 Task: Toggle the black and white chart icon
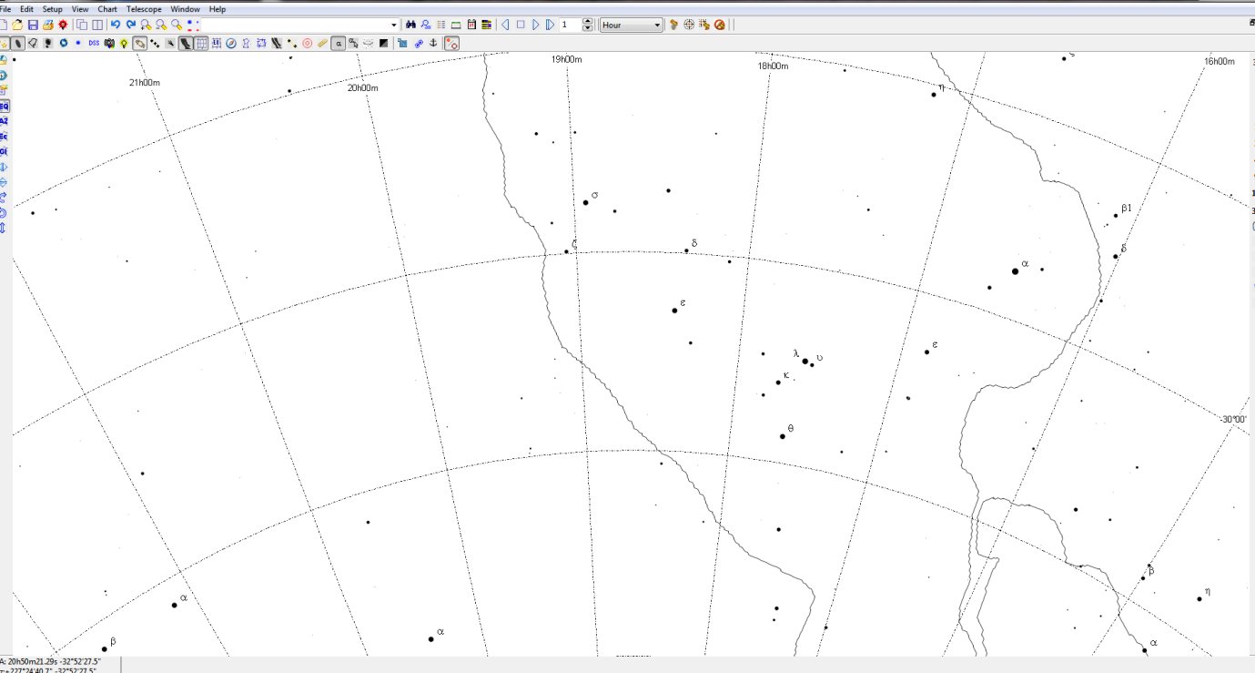pyautogui.click(x=383, y=43)
